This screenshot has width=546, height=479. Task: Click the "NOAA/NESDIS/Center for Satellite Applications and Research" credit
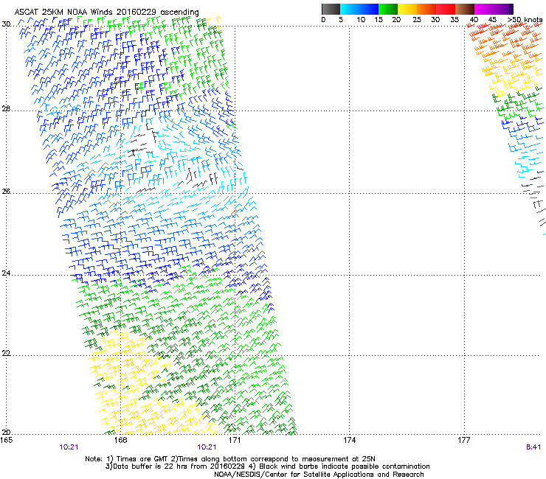tap(319, 474)
